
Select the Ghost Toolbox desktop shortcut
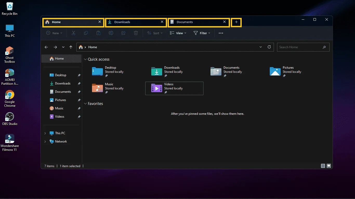click(x=10, y=54)
